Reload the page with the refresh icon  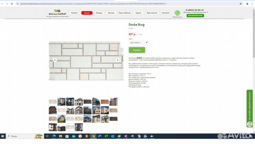point(12,4)
